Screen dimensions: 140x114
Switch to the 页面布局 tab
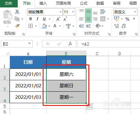point(63,3)
